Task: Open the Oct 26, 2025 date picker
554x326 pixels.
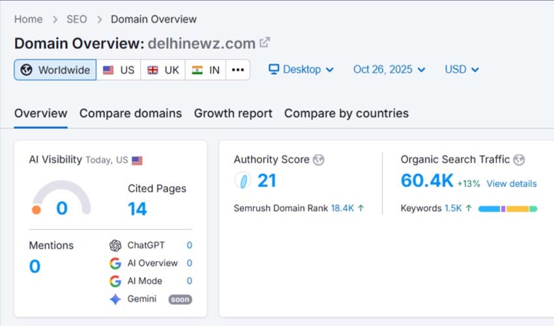Action: click(x=389, y=69)
